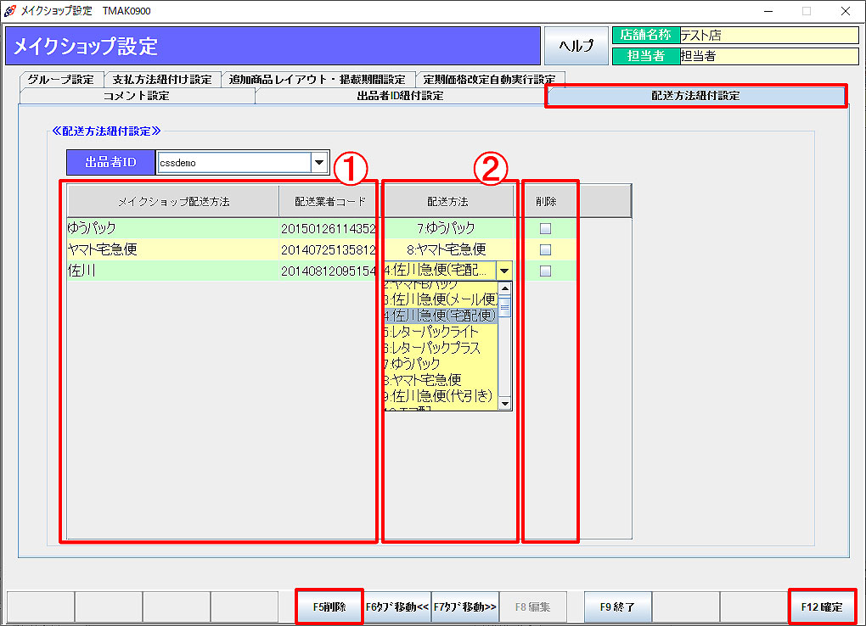This screenshot has width=866, height=626.
Task: Open the 支払方法紐付け設定 tab
Action: [x=162, y=80]
